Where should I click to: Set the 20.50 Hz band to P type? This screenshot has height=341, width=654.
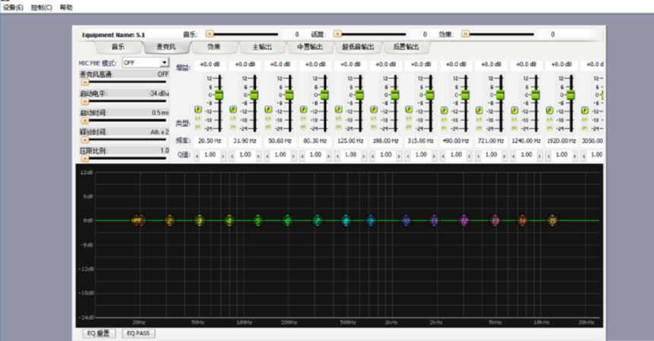(x=198, y=110)
